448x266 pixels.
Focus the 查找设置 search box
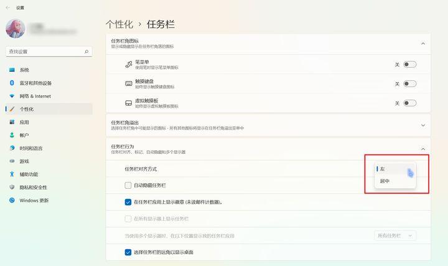[49, 52]
